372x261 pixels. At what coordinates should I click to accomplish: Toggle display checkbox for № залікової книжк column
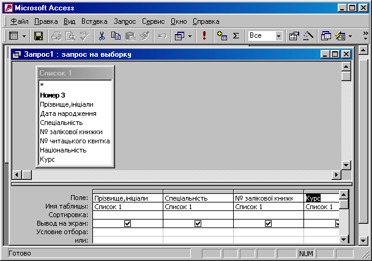[268, 223]
